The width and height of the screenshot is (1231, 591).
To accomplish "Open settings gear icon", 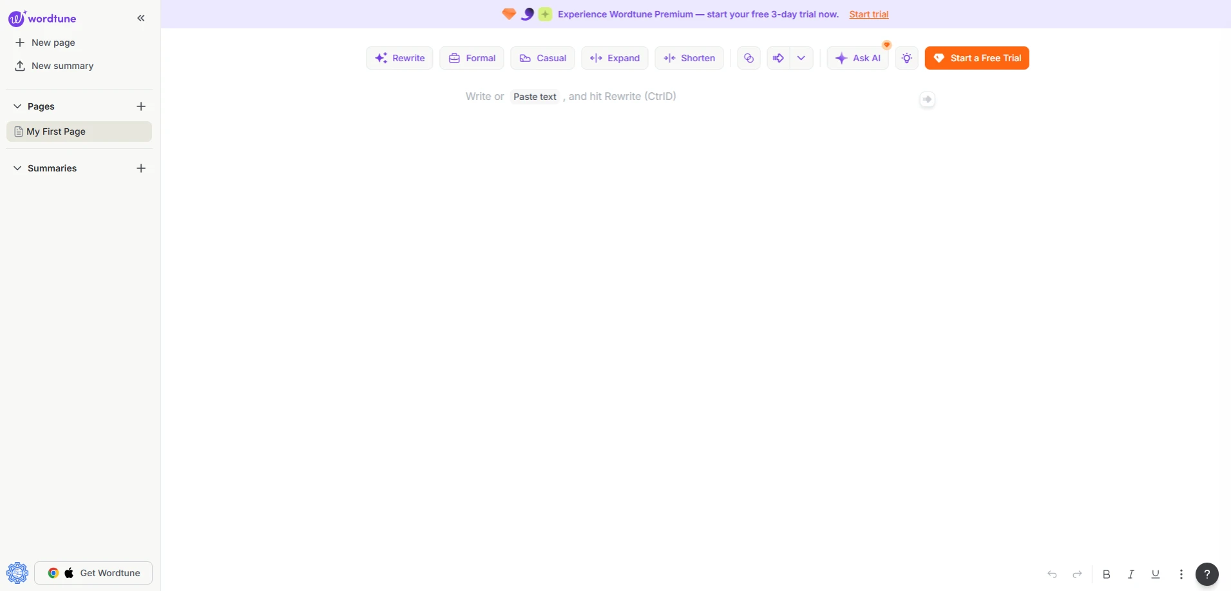I will [17, 572].
